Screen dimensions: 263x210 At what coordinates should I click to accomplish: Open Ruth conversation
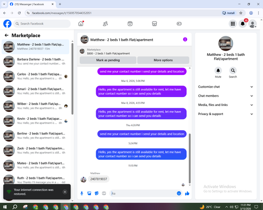36,179
